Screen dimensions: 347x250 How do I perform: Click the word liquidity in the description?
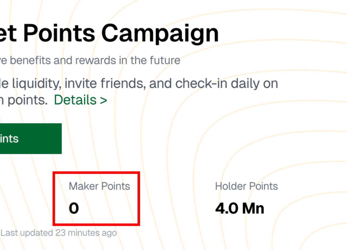(33, 84)
